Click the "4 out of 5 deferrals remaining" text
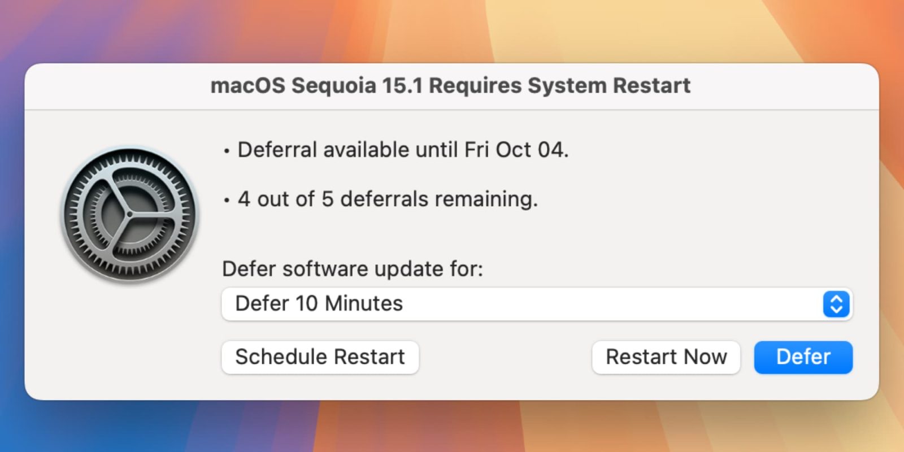 point(388,199)
